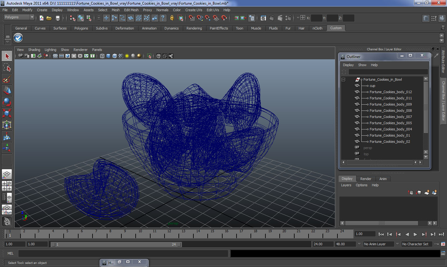
Task: Open the viewport Shading menu
Action: 34,50
